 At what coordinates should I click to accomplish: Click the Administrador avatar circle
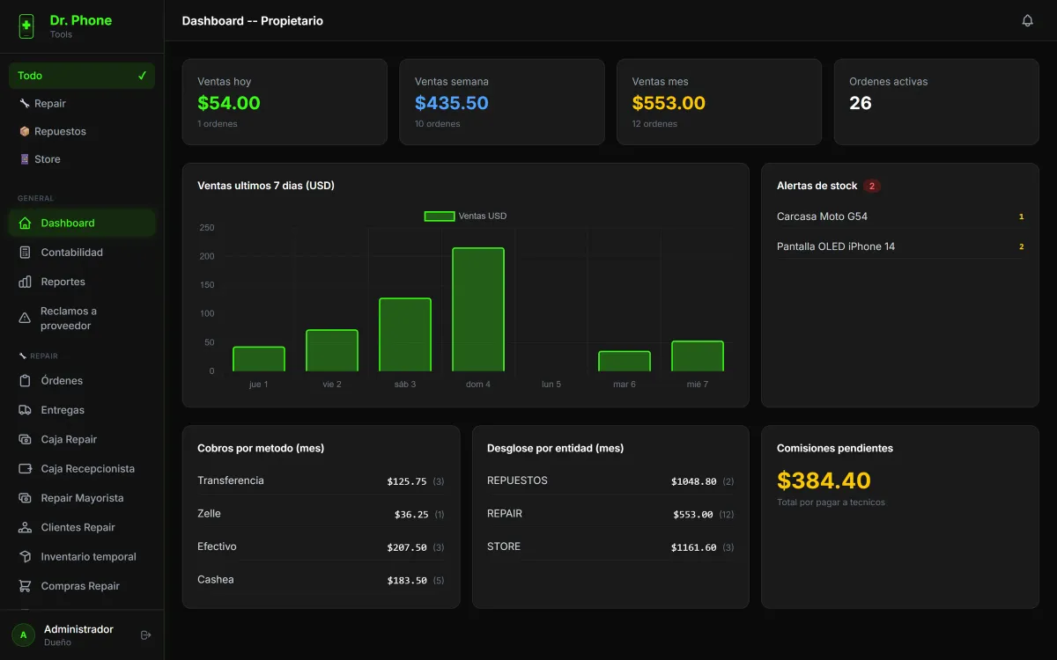(x=23, y=634)
